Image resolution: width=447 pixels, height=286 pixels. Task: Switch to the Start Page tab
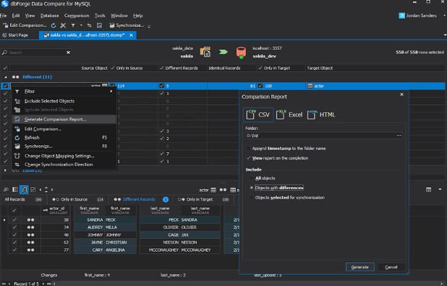pyautogui.click(x=15, y=35)
